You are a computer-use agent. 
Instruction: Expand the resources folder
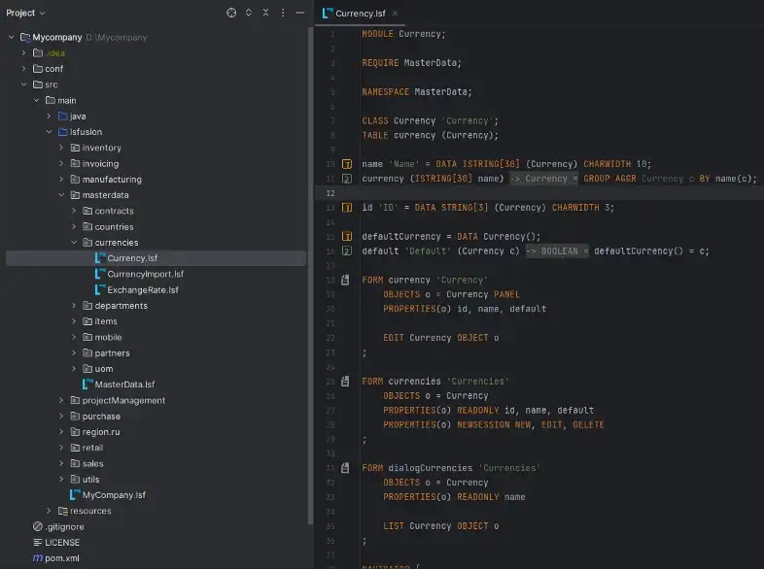pyautogui.click(x=49, y=511)
